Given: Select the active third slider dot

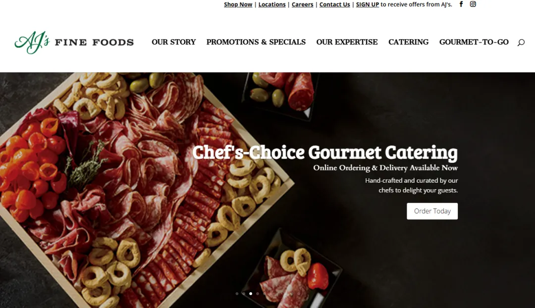Looking at the screenshot, I should pos(251,294).
